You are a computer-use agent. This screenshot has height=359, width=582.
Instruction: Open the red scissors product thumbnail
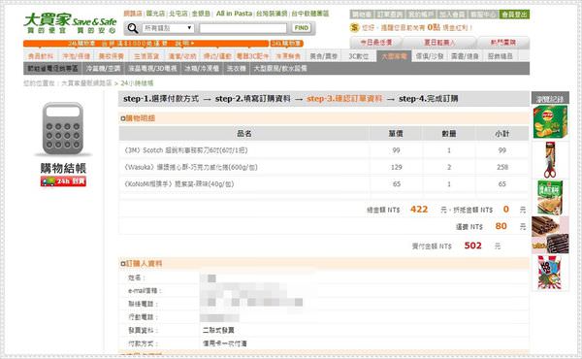point(550,160)
